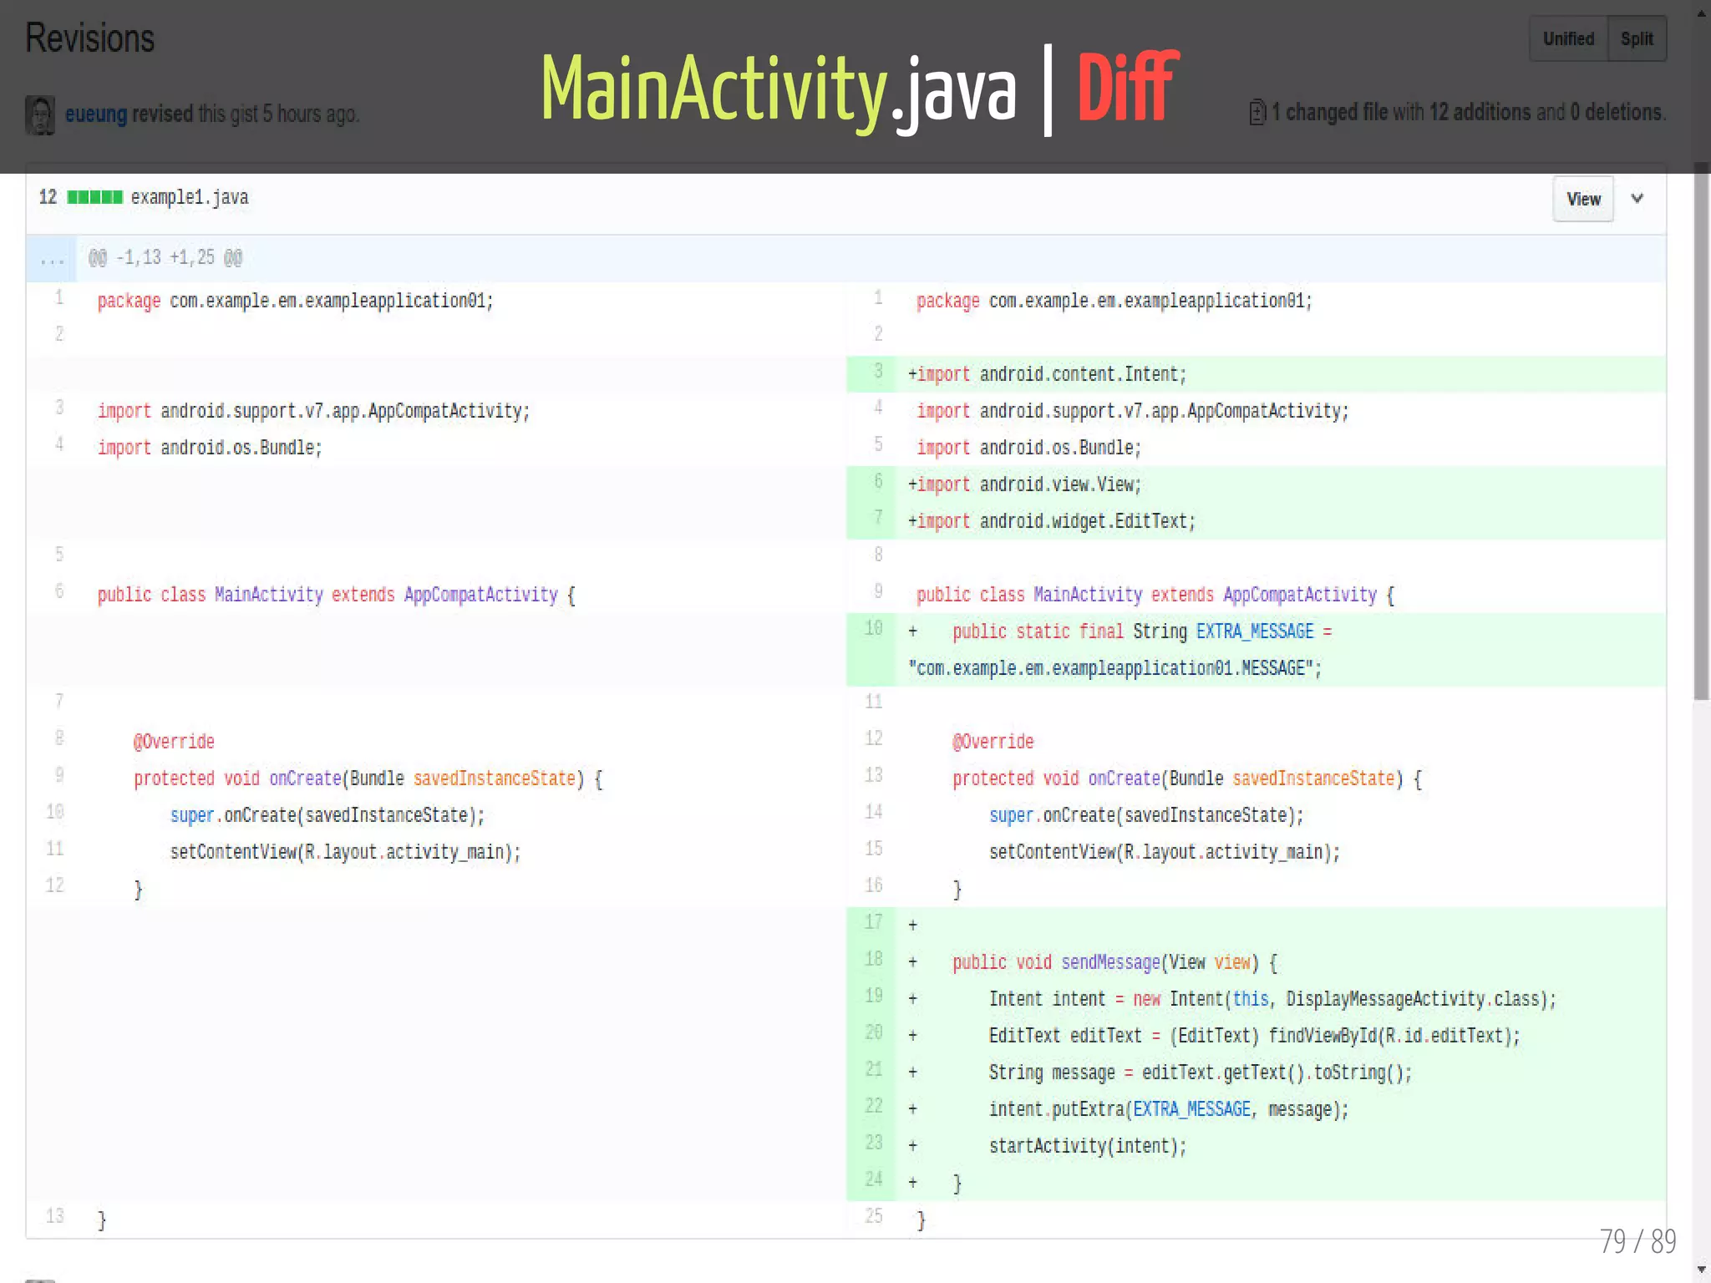Click the EXTRA_MESSAGE constant declaration line
The height and width of the screenshot is (1283, 1711).
coord(1257,650)
